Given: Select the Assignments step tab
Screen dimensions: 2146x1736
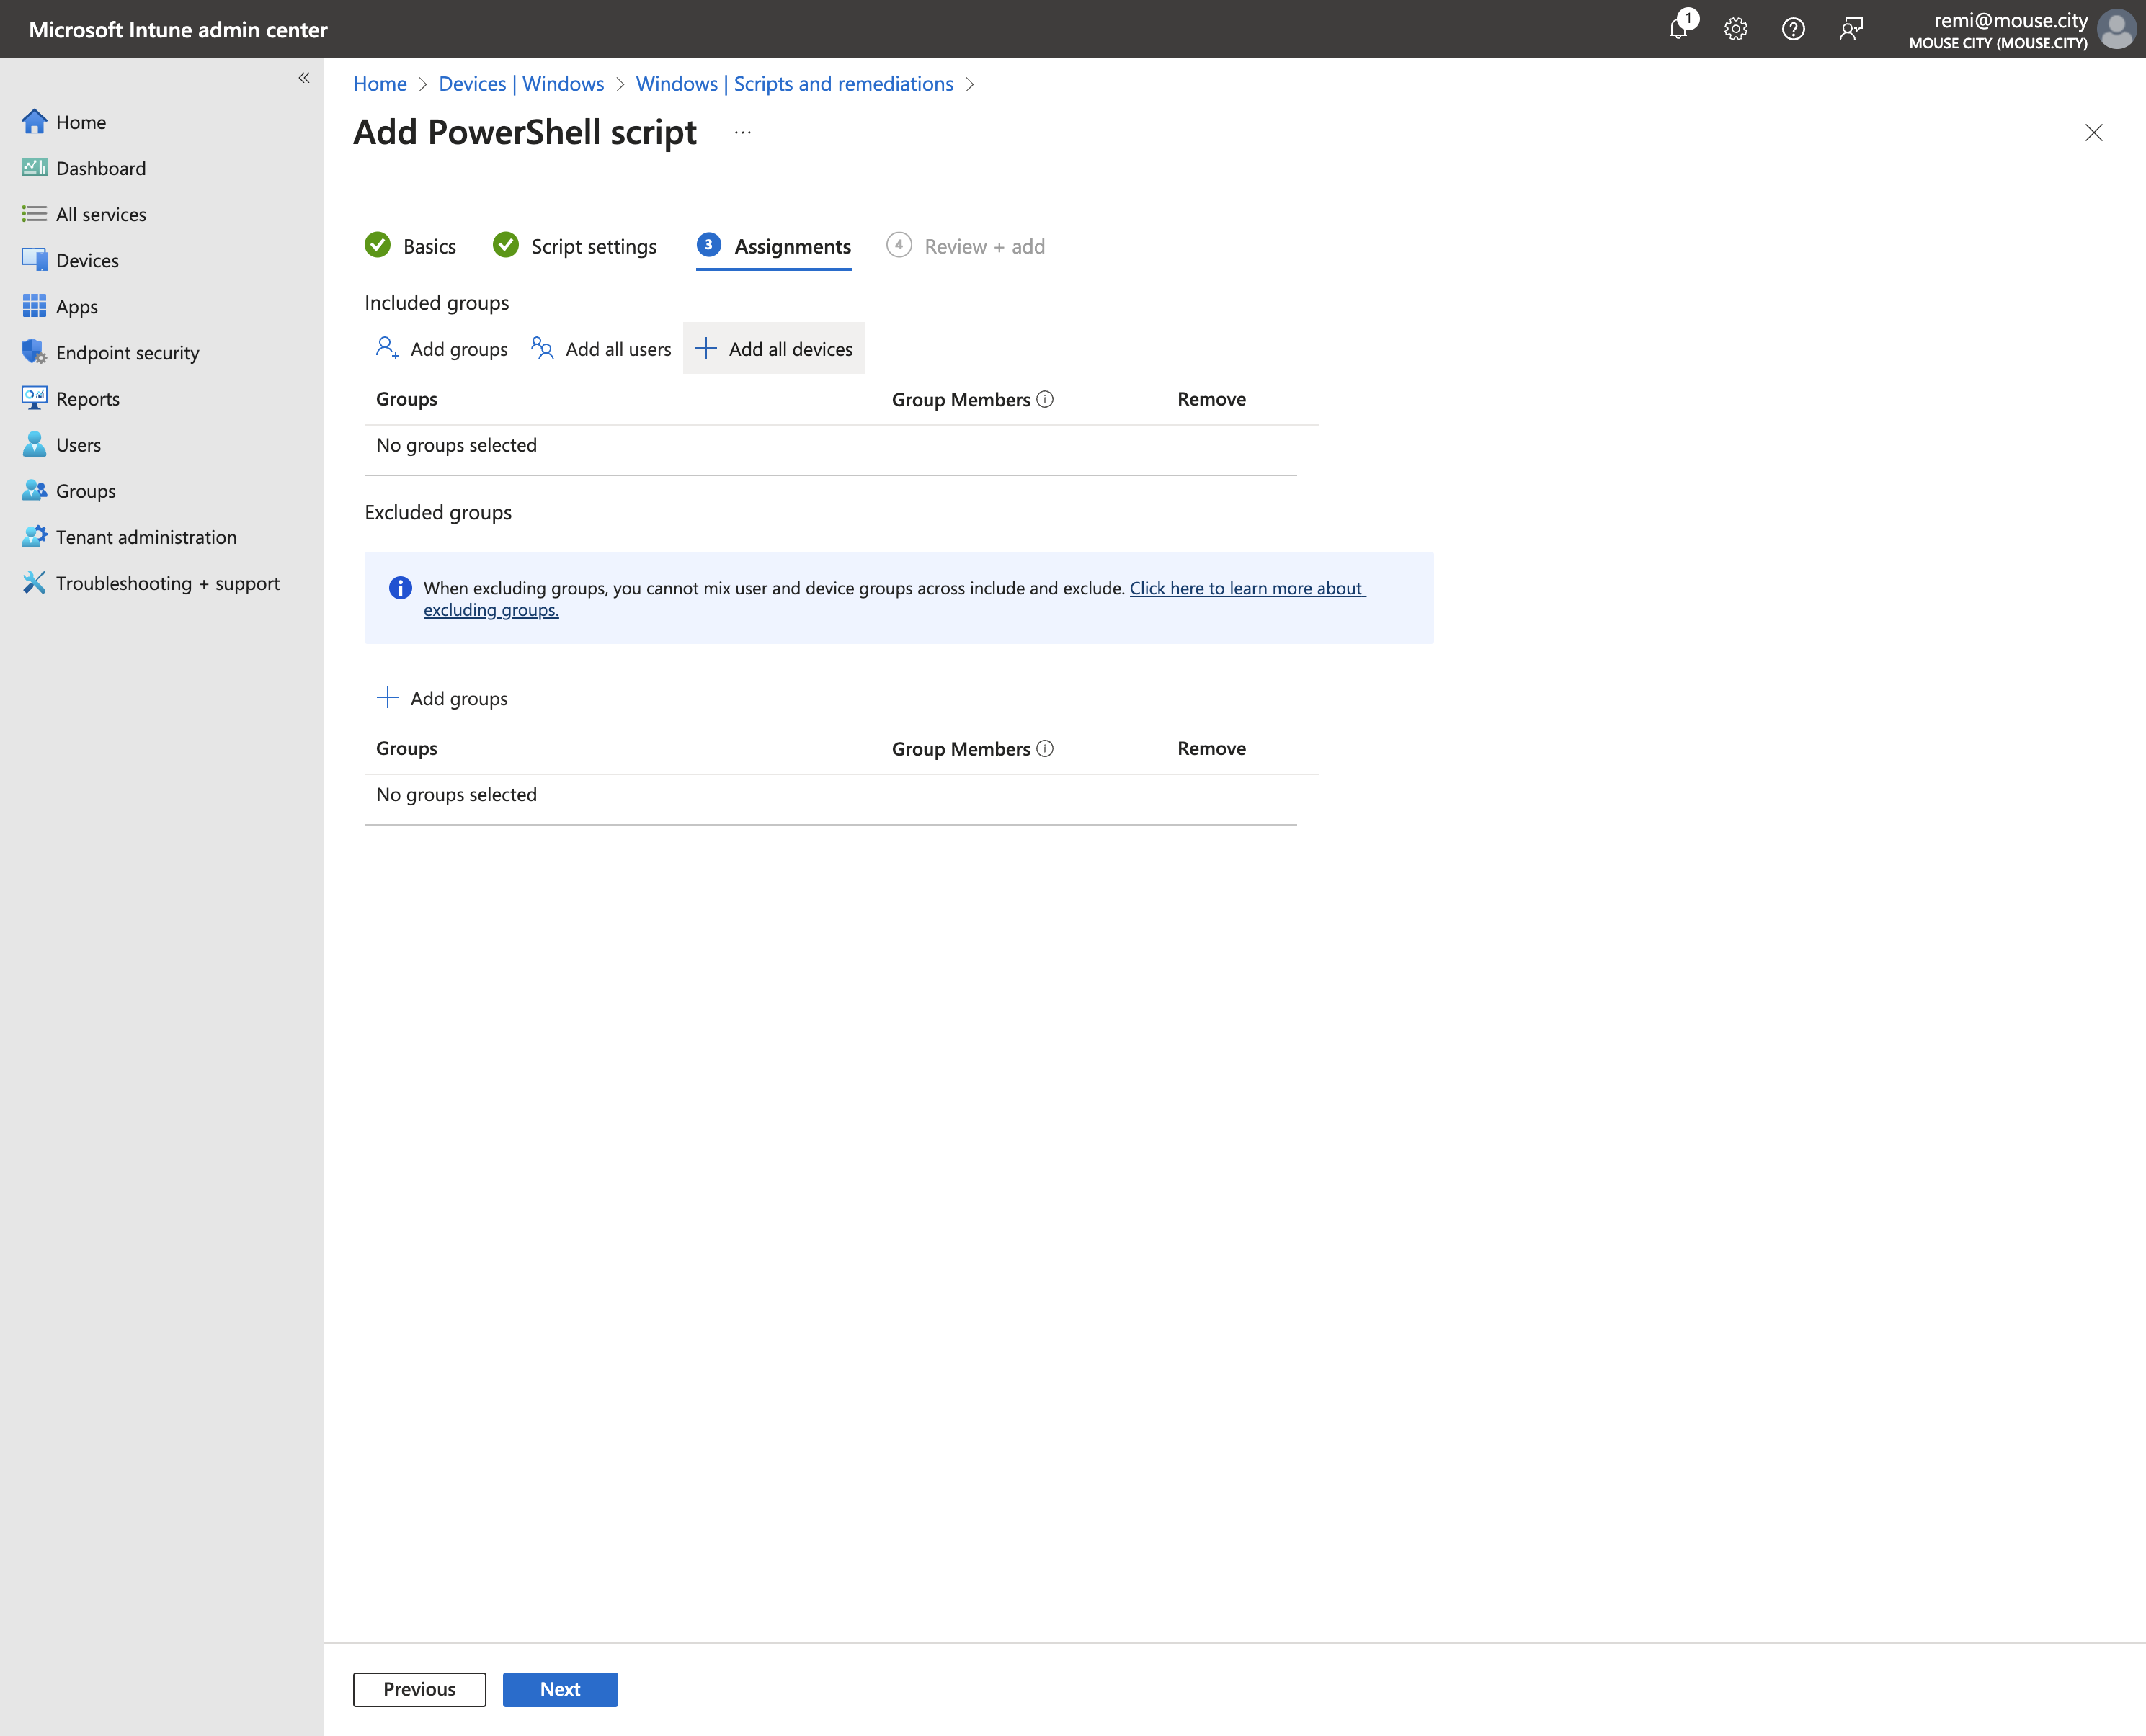Looking at the screenshot, I should pyautogui.click(x=775, y=246).
